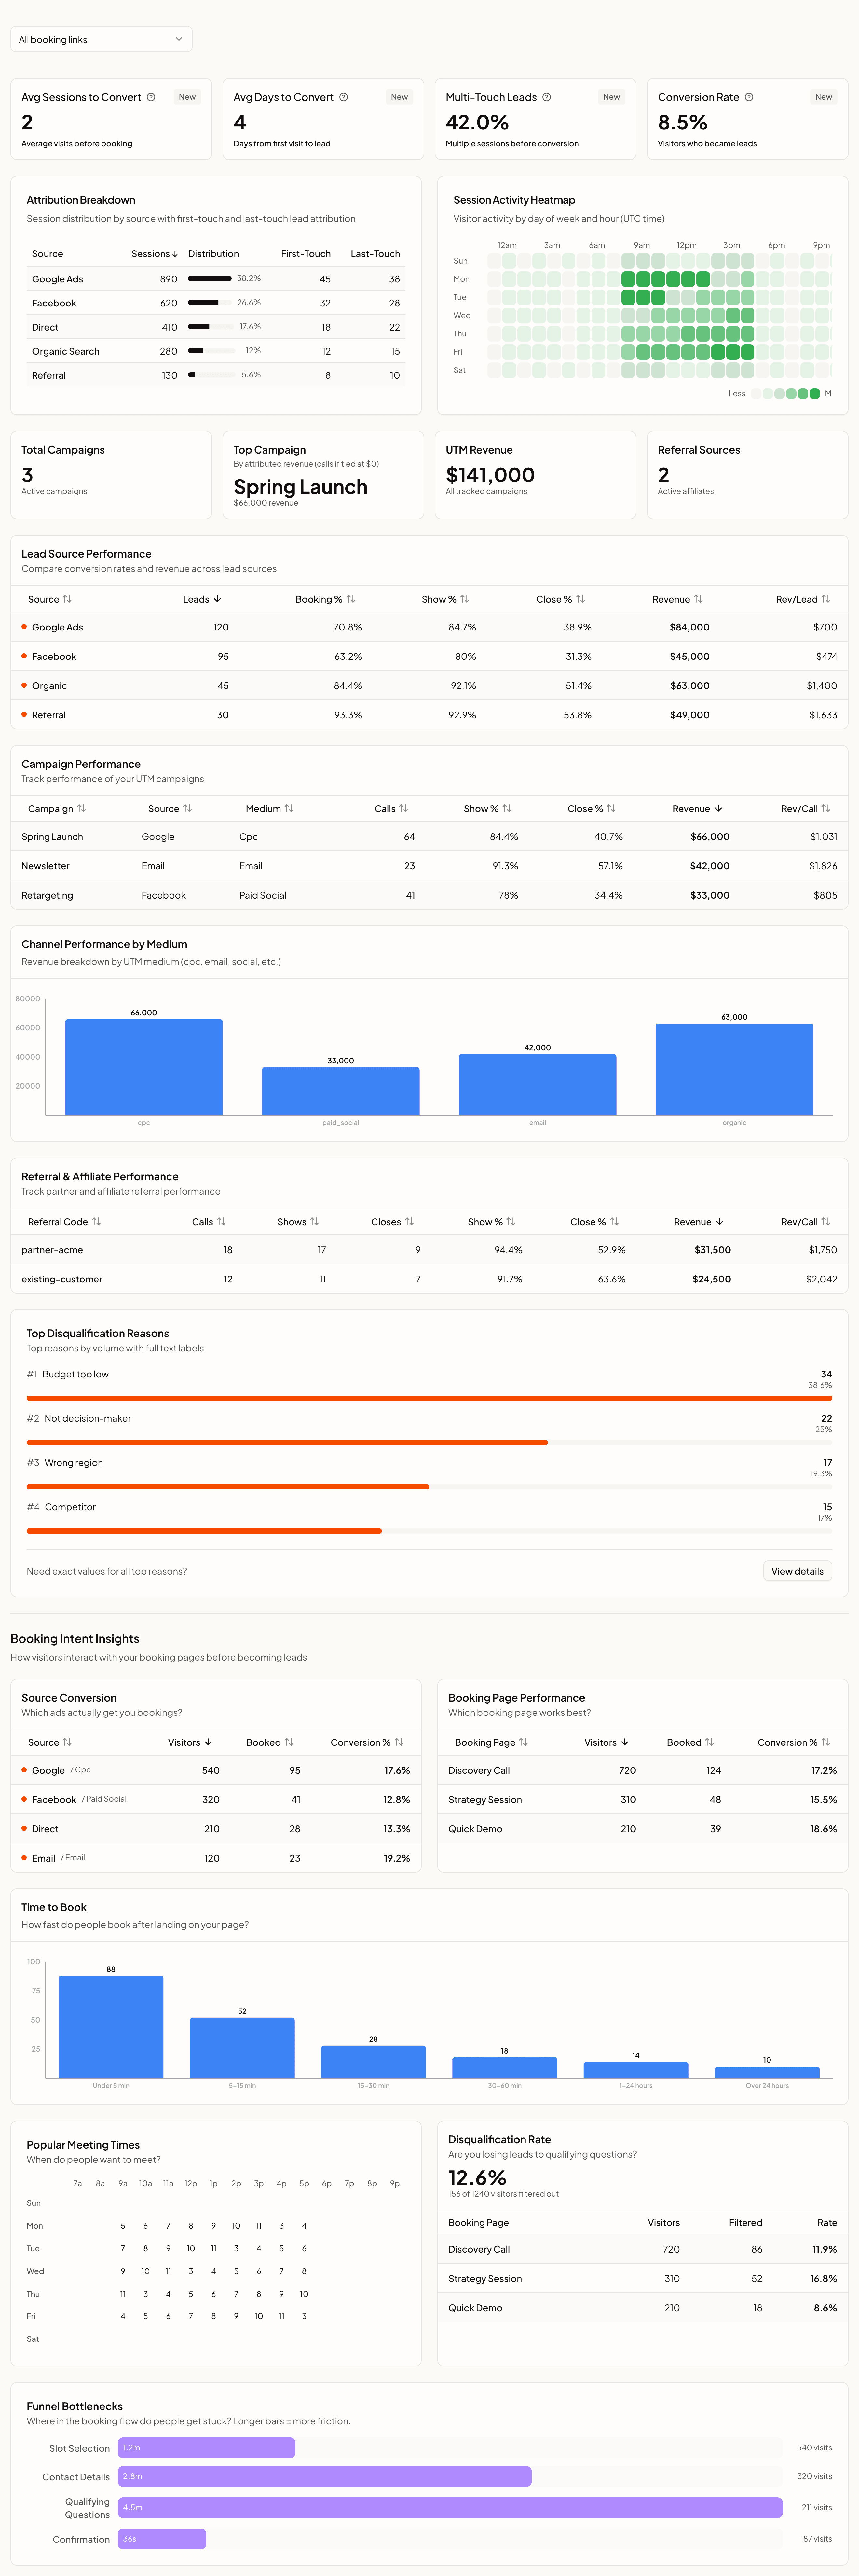859x2576 pixels.
Task: Sort Lead Source Performance by Booking %
Action: [x=325, y=599]
